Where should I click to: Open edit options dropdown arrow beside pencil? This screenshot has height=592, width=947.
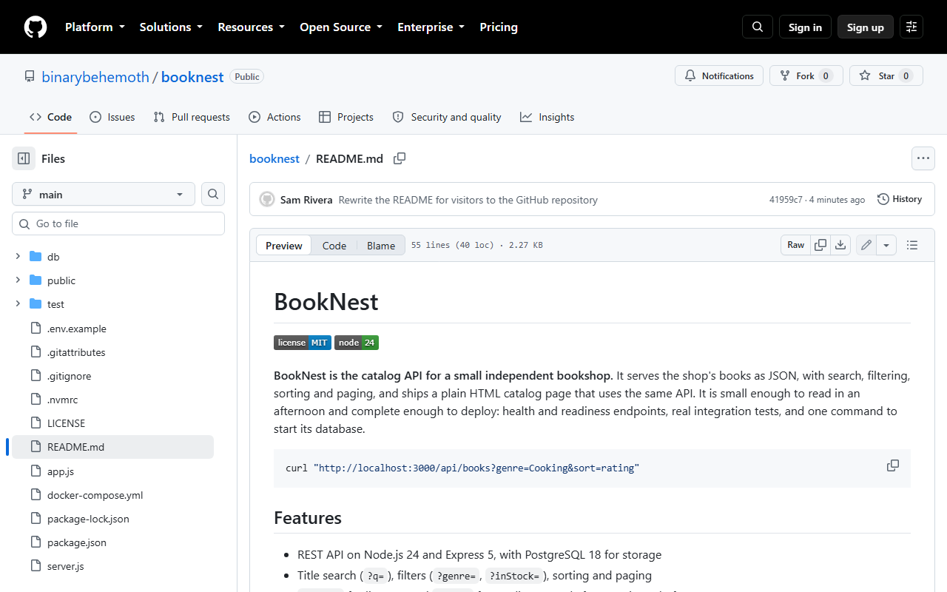coord(886,245)
